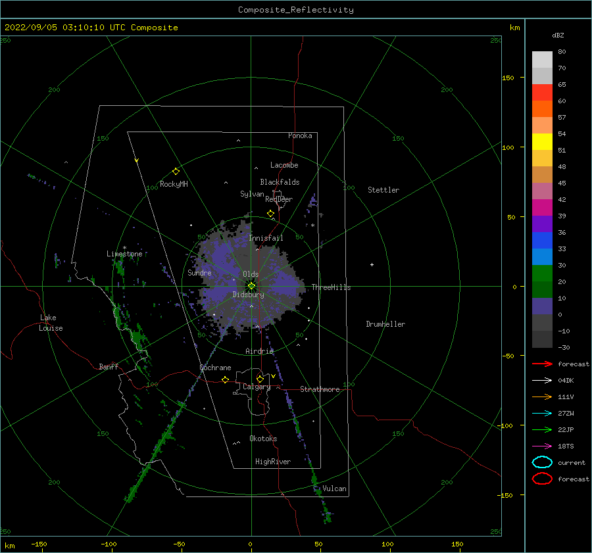Click the Stettler label
Image resolution: width=592 pixels, height=553 pixels.
click(x=383, y=190)
